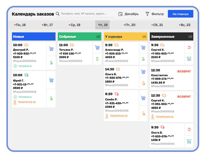Open discount receipt icon on Ольга Б. 1456 ₽ order
This screenshot has height=157, width=203.
click(x=189, y=142)
